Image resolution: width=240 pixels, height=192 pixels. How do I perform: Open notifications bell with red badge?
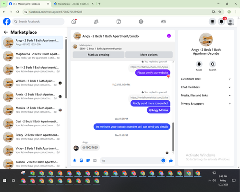point(221,22)
